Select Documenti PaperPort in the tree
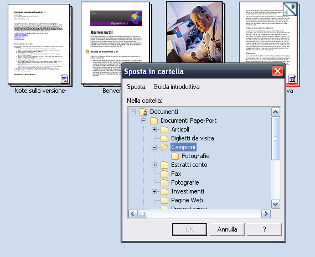The width and height of the screenshot is (315, 257). [x=189, y=120]
